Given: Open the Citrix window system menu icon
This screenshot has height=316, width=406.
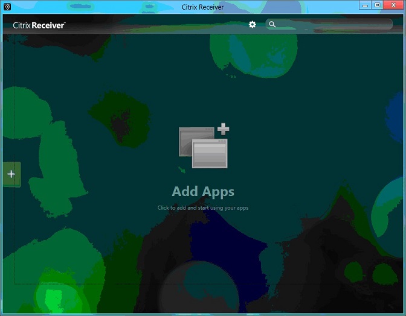Looking at the screenshot, I should [x=7, y=7].
